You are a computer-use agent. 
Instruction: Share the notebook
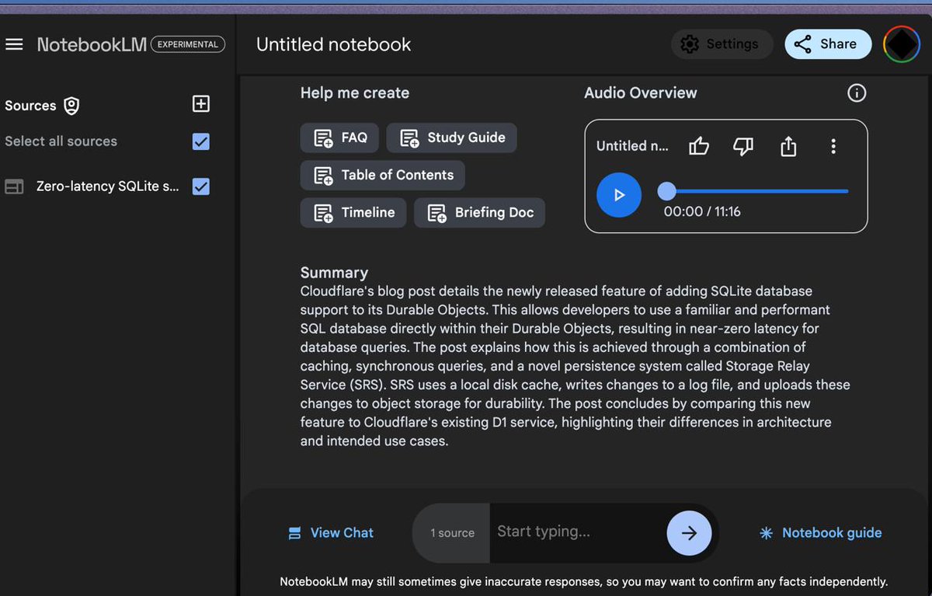pos(829,44)
